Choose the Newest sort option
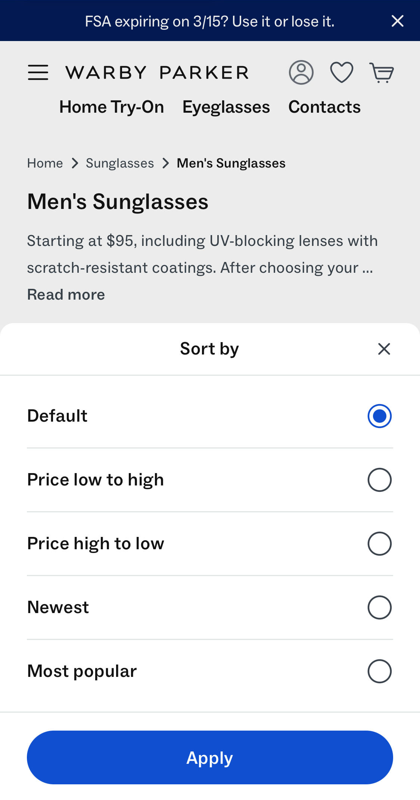 pos(379,607)
